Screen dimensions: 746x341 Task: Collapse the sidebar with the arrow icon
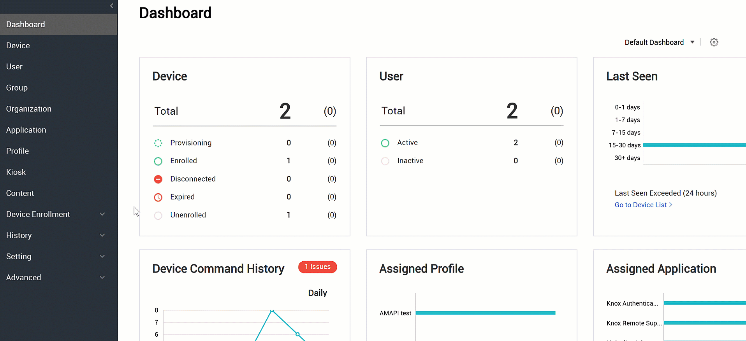[112, 6]
